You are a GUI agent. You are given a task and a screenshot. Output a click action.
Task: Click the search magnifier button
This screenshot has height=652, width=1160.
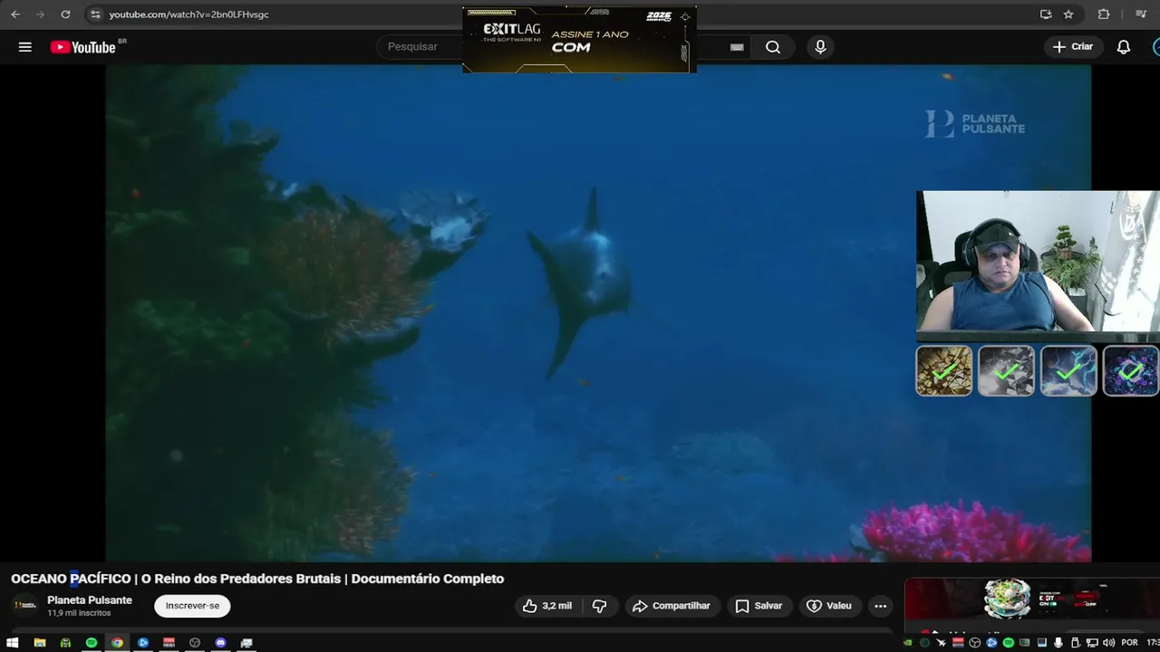[773, 47]
